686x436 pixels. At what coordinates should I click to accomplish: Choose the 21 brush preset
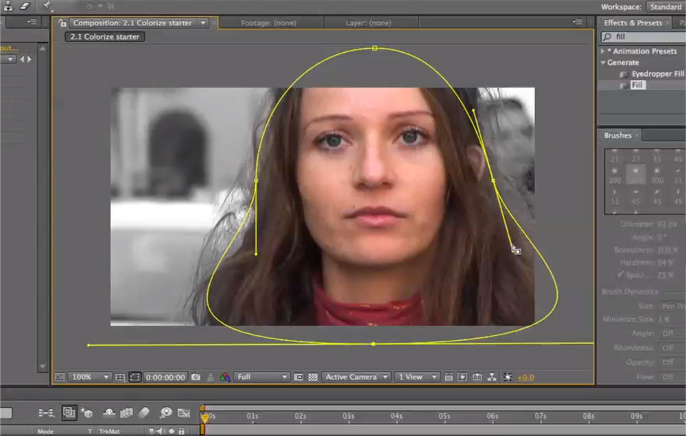614,156
